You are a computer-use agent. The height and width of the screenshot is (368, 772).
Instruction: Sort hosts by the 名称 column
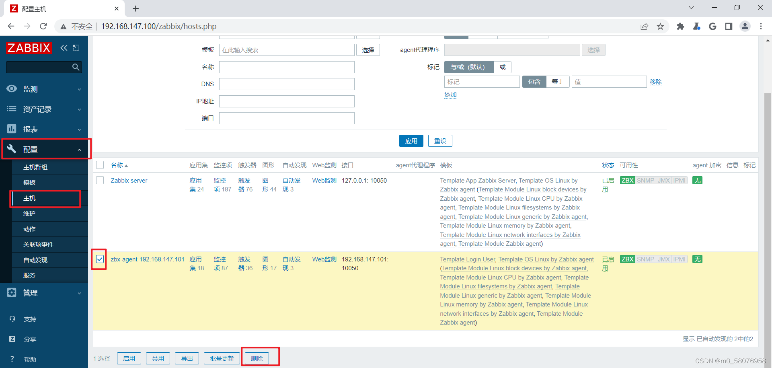[x=119, y=165]
